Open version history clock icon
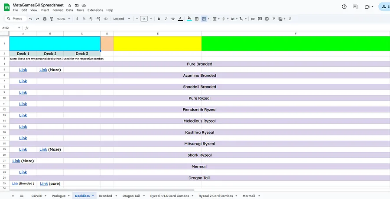Image resolution: width=390 pixels, height=199 pixels. click(x=344, y=7)
